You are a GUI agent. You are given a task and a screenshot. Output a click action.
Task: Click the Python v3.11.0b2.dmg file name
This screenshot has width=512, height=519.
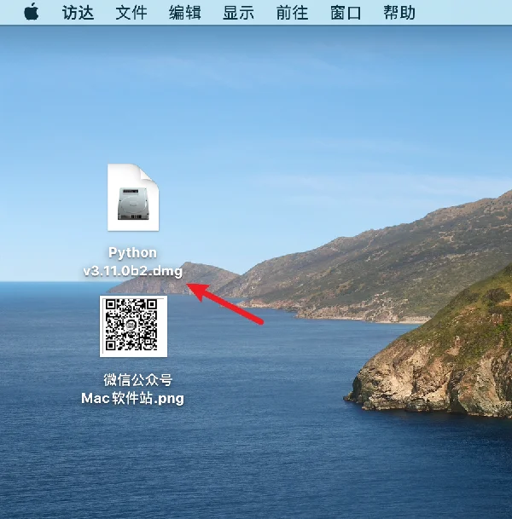point(133,262)
